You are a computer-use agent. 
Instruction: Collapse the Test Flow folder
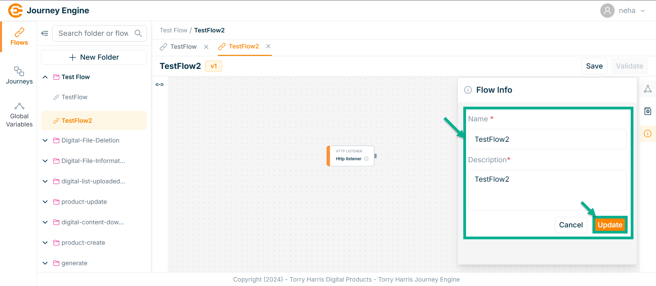[45, 77]
